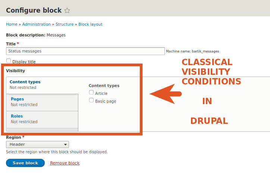Check the Article content type checkbox

[91, 93]
